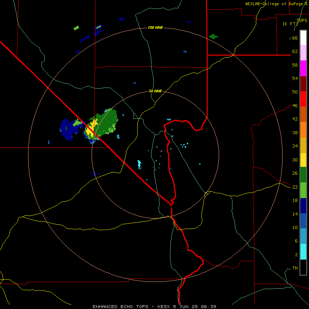The image size is (309, 309).
Task: Click the "6" legend value
Action: tap(296, 241)
